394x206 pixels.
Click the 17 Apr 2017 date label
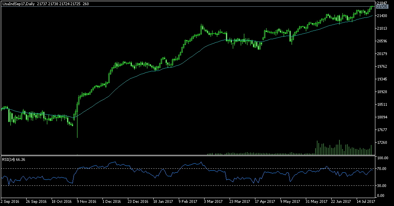(265, 202)
